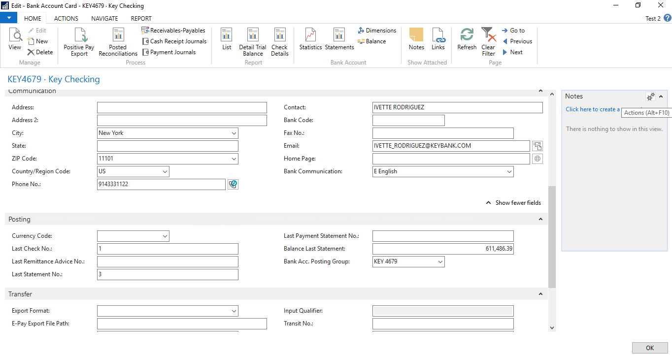Click in the Address 2 field
The height and width of the screenshot is (356, 672).
pos(182,120)
